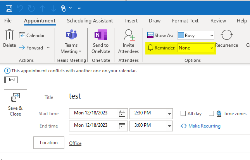250x160 pixels.
Task: Open the Draw ribbon tab
Action: (155, 20)
